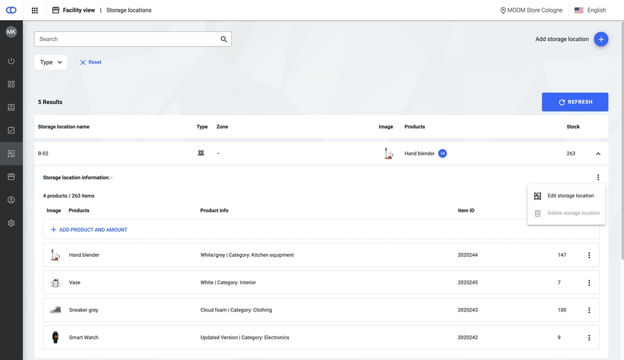The height and width of the screenshot is (360, 624).
Task: Select Delete storage location menu item
Action: click(x=573, y=213)
